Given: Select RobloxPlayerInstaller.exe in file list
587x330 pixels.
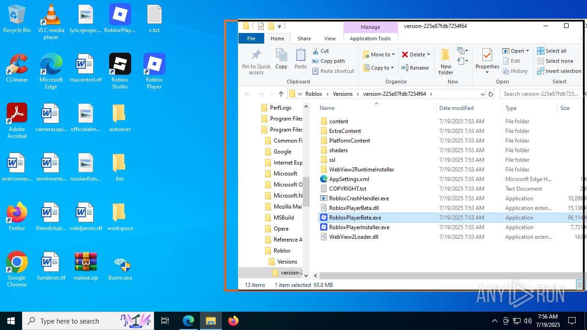Looking at the screenshot, I should pos(354,227).
